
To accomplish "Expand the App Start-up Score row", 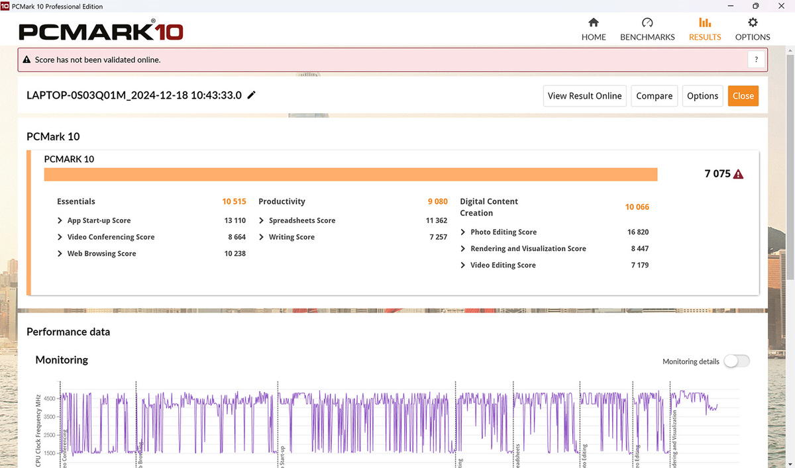I will coord(60,221).
